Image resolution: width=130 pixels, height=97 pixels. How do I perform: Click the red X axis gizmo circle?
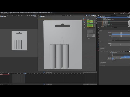85,20
